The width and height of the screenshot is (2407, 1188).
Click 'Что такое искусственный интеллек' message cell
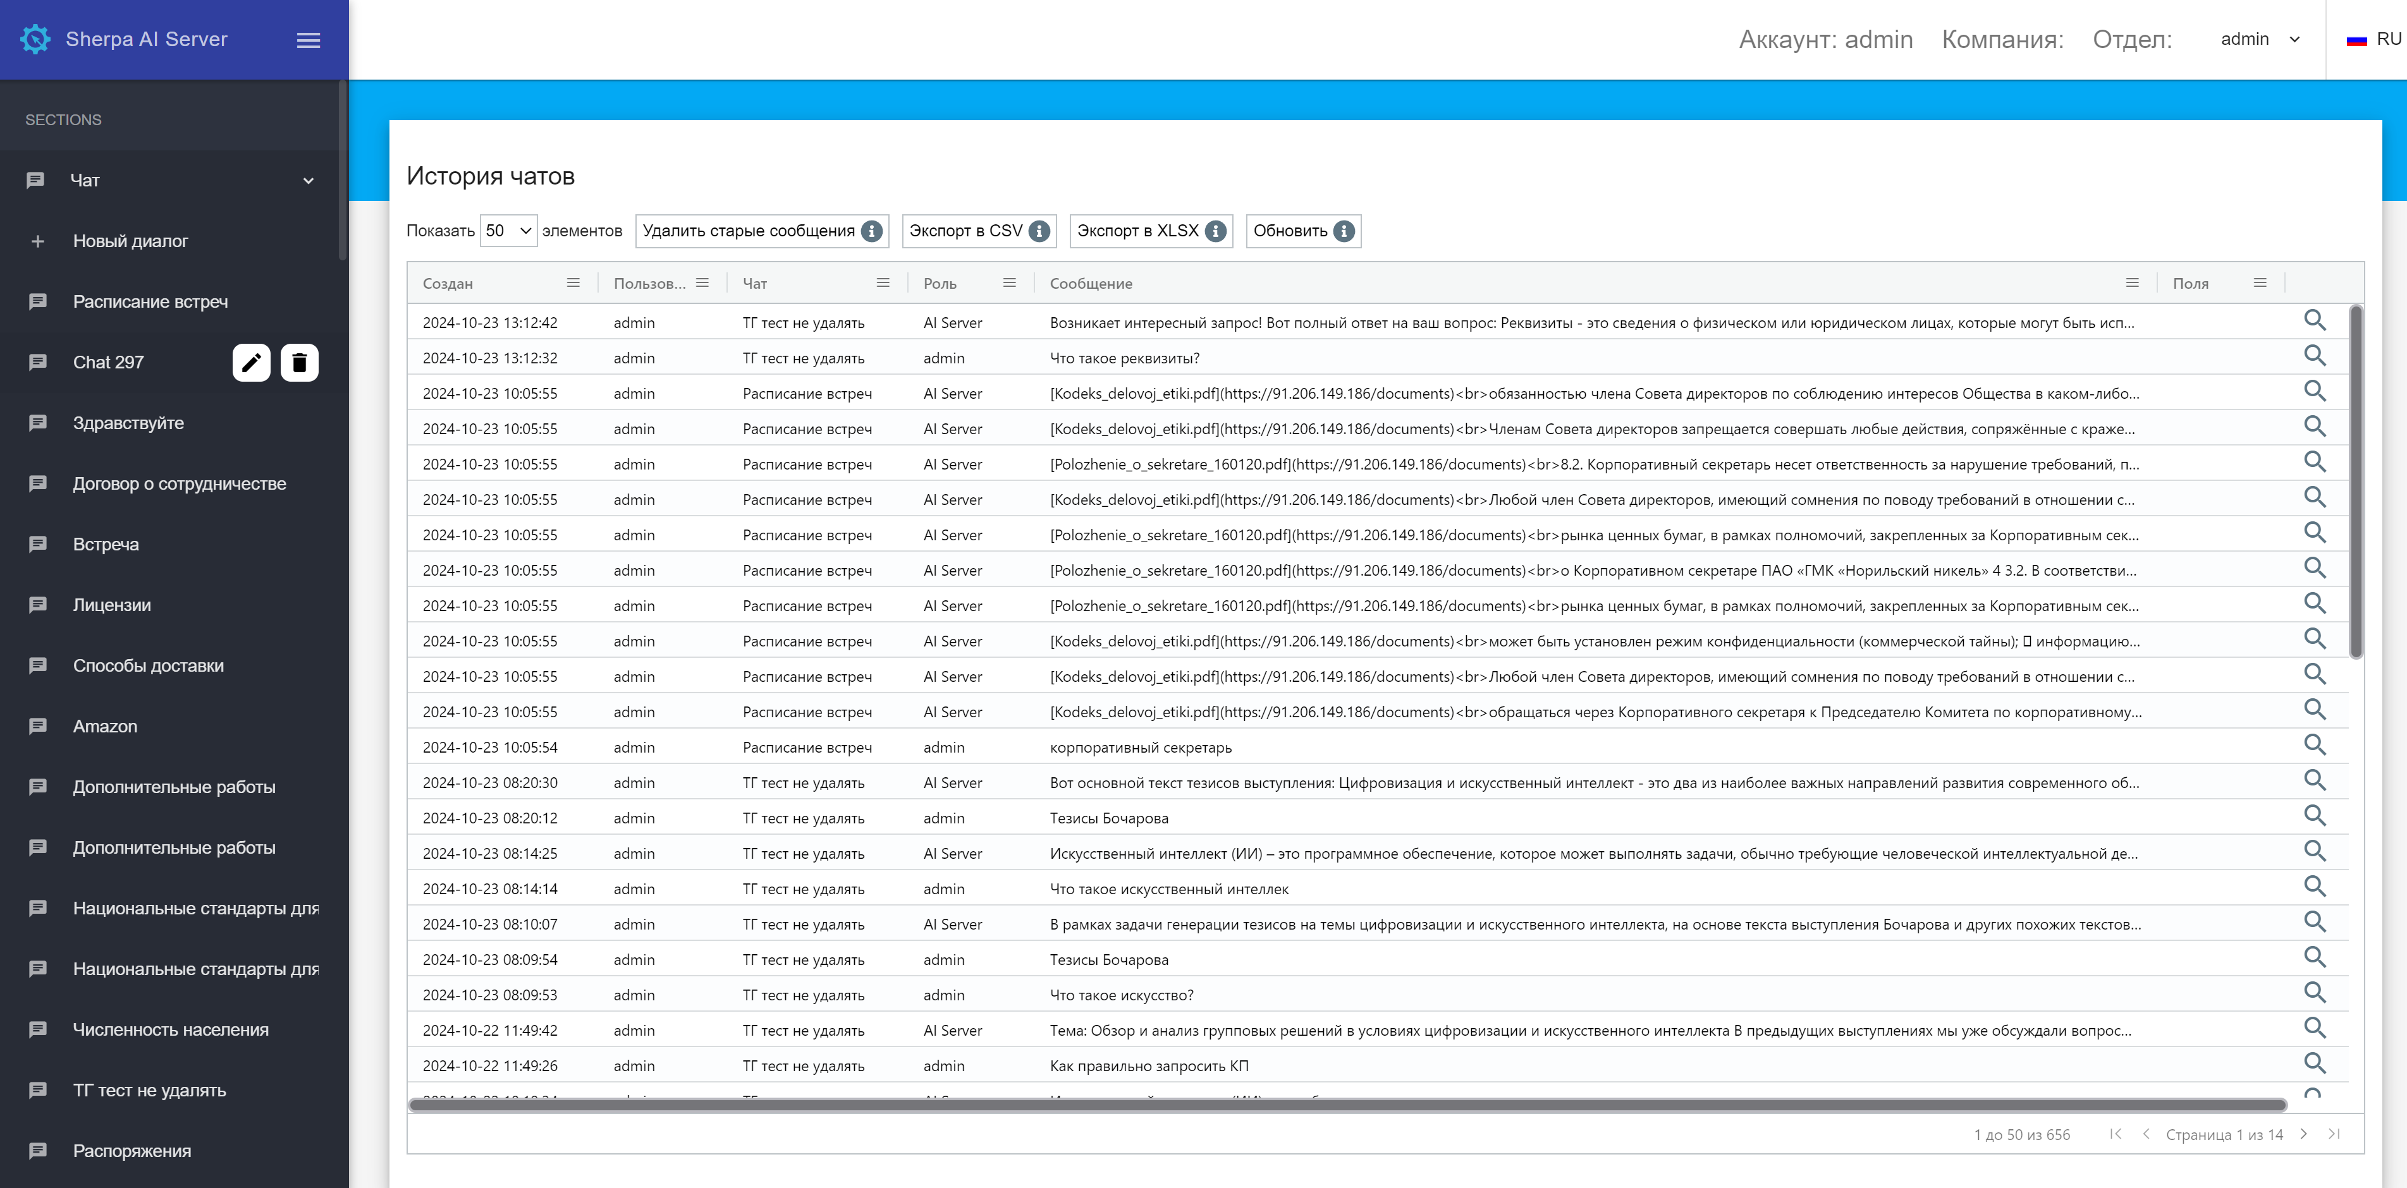click(1168, 889)
